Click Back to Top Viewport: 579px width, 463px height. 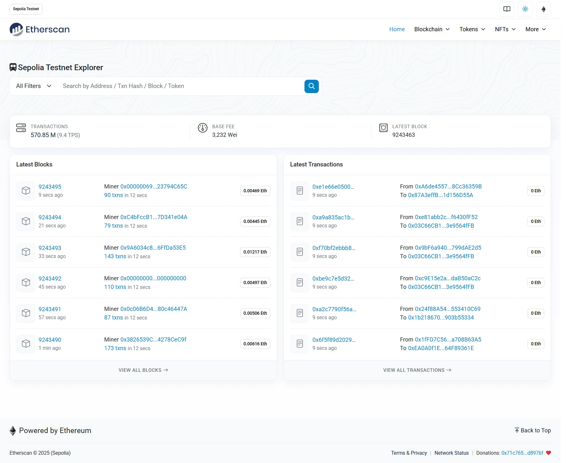pyautogui.click(x=533, y=430)
